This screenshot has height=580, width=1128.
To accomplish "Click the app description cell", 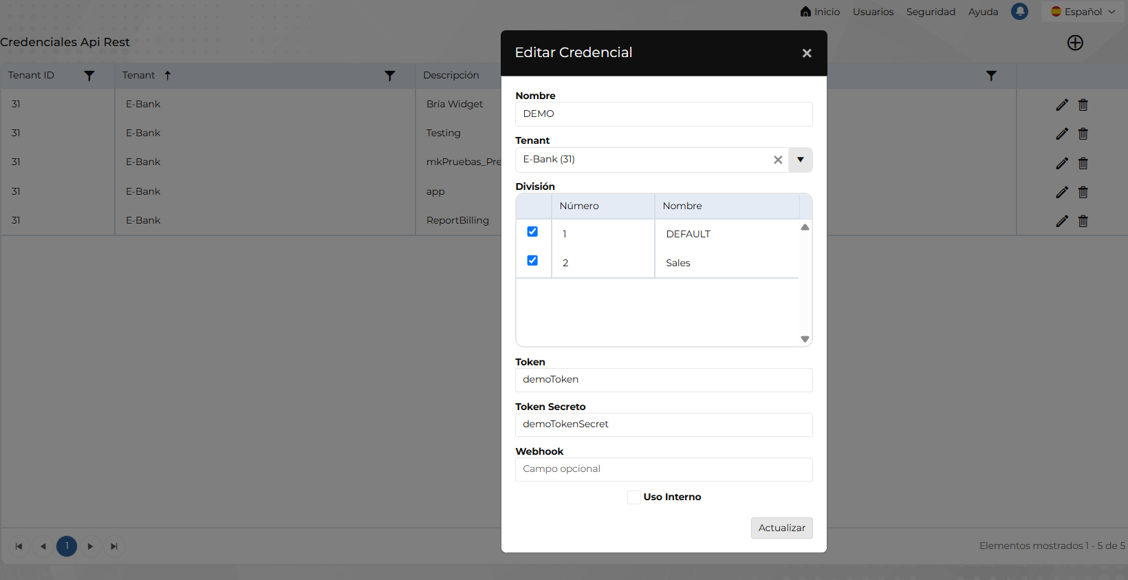I will click(x=435, y=191).
